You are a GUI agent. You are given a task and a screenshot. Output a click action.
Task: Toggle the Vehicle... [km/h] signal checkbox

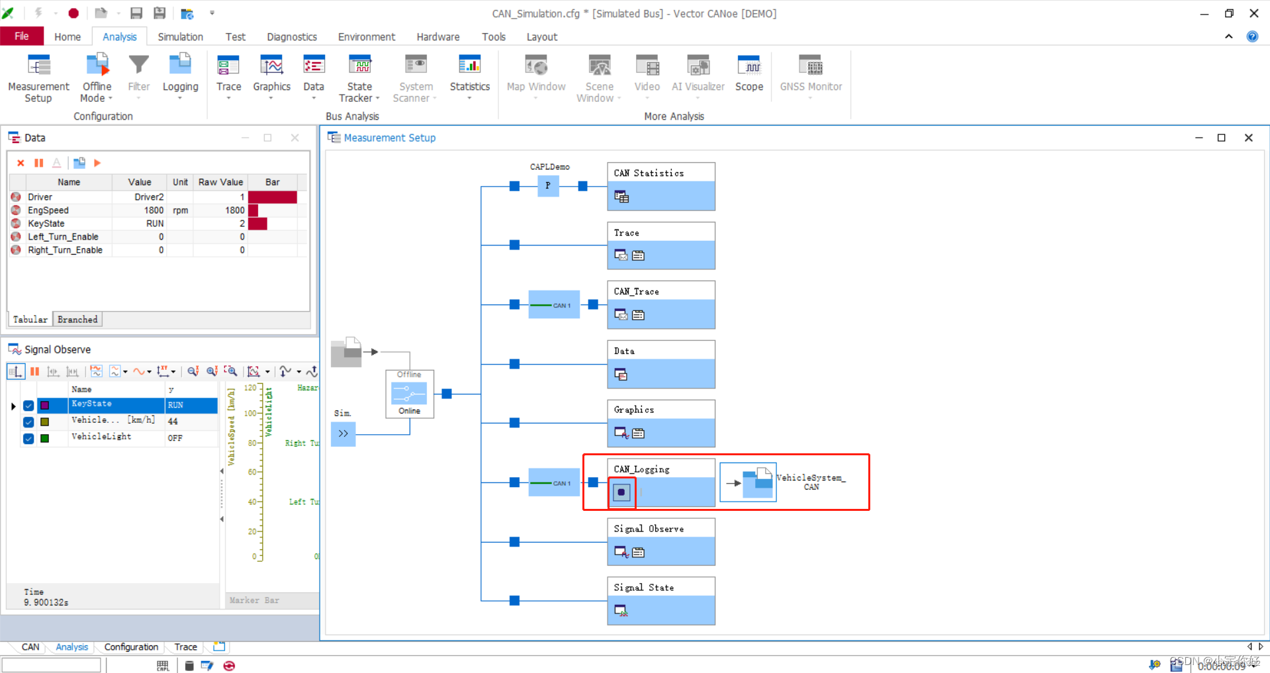28,422
